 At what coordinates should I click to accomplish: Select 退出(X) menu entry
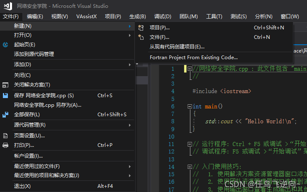tap(67, 186)
